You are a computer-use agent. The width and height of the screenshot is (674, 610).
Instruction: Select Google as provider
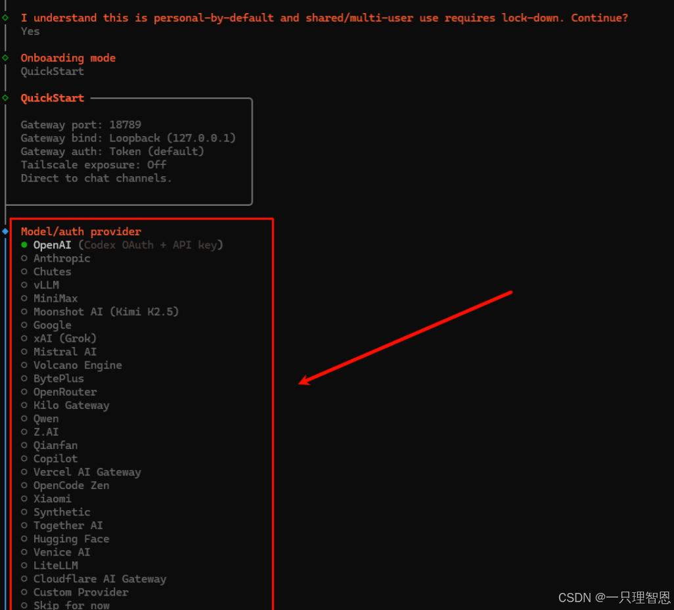(x=46, y=325)
